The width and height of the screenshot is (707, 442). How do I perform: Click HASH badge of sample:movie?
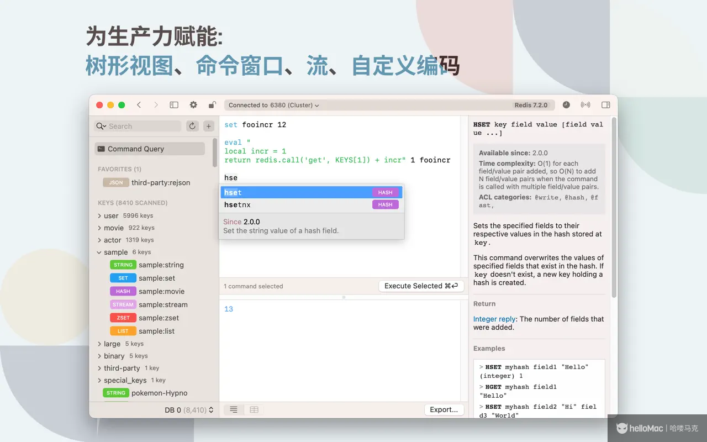(x=123, y=291)
